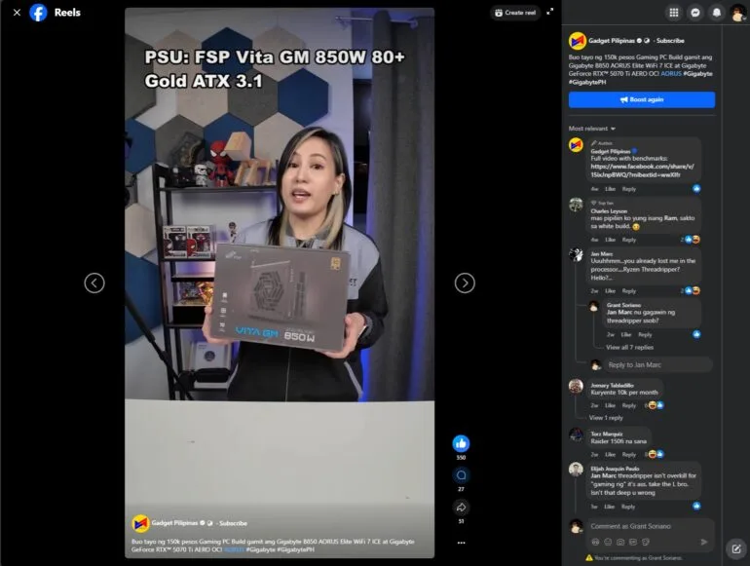Open Charles Leyson's profile name
The width and height of the screenshot is (750, 566).
[609, 211]
